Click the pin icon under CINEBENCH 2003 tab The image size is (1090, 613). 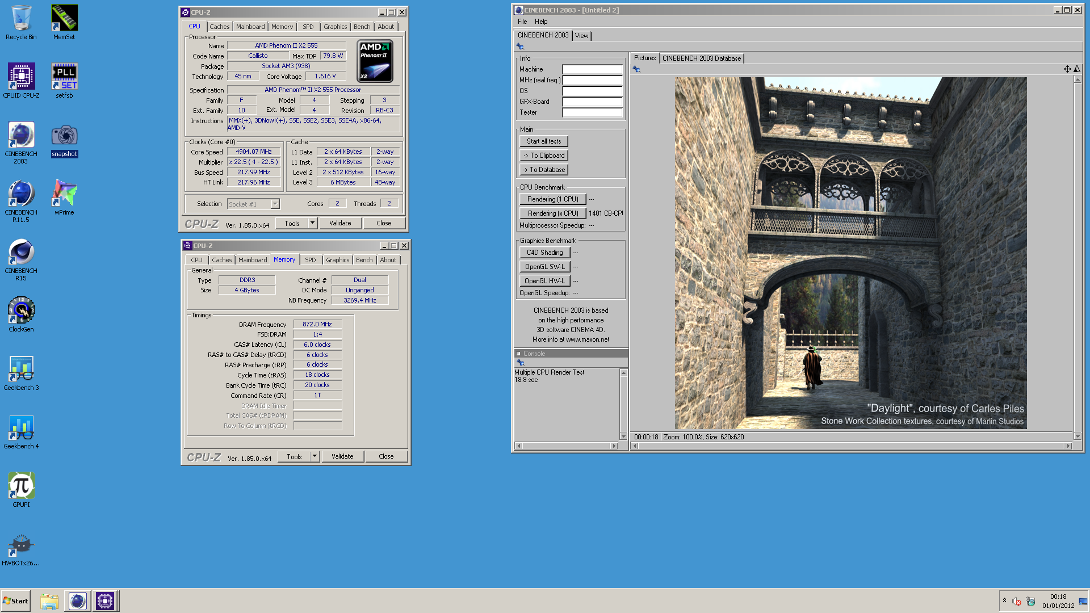tap(520, 47)
